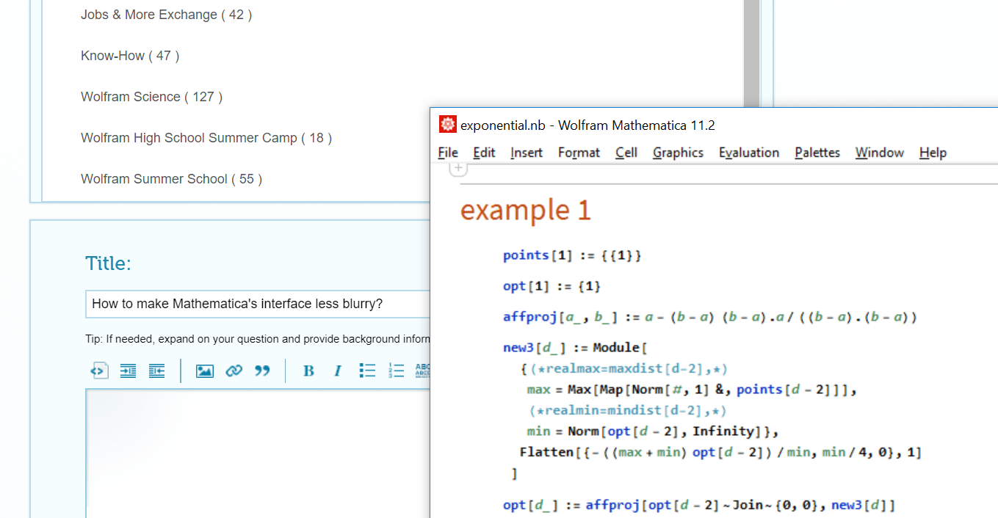Open the Format menu in Mathematica
This screenshot has height=518, width=998.
click(578, 153)
